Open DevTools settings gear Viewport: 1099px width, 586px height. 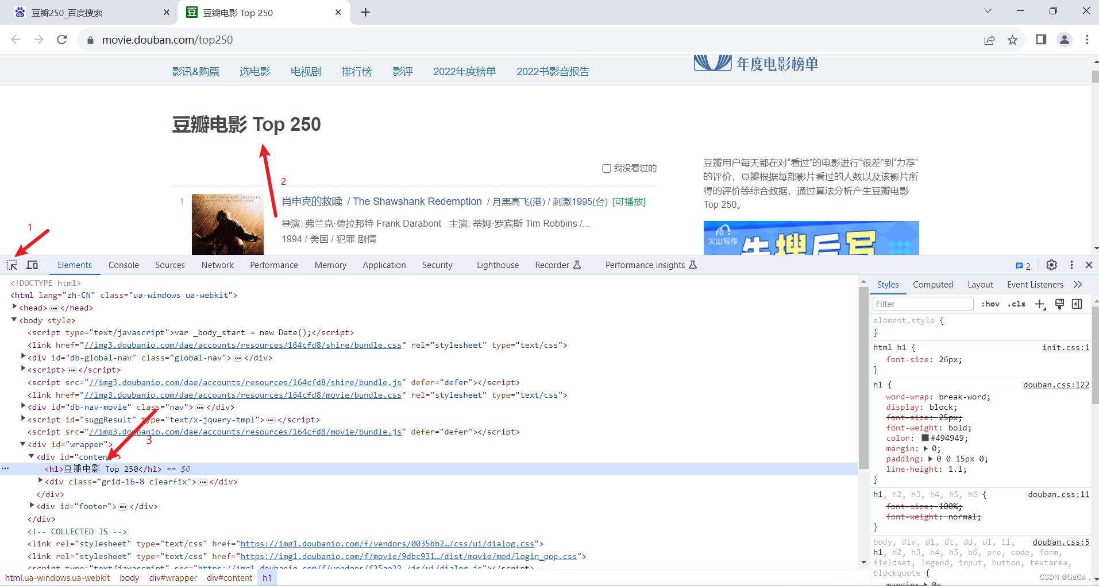tap(1051, 265)
